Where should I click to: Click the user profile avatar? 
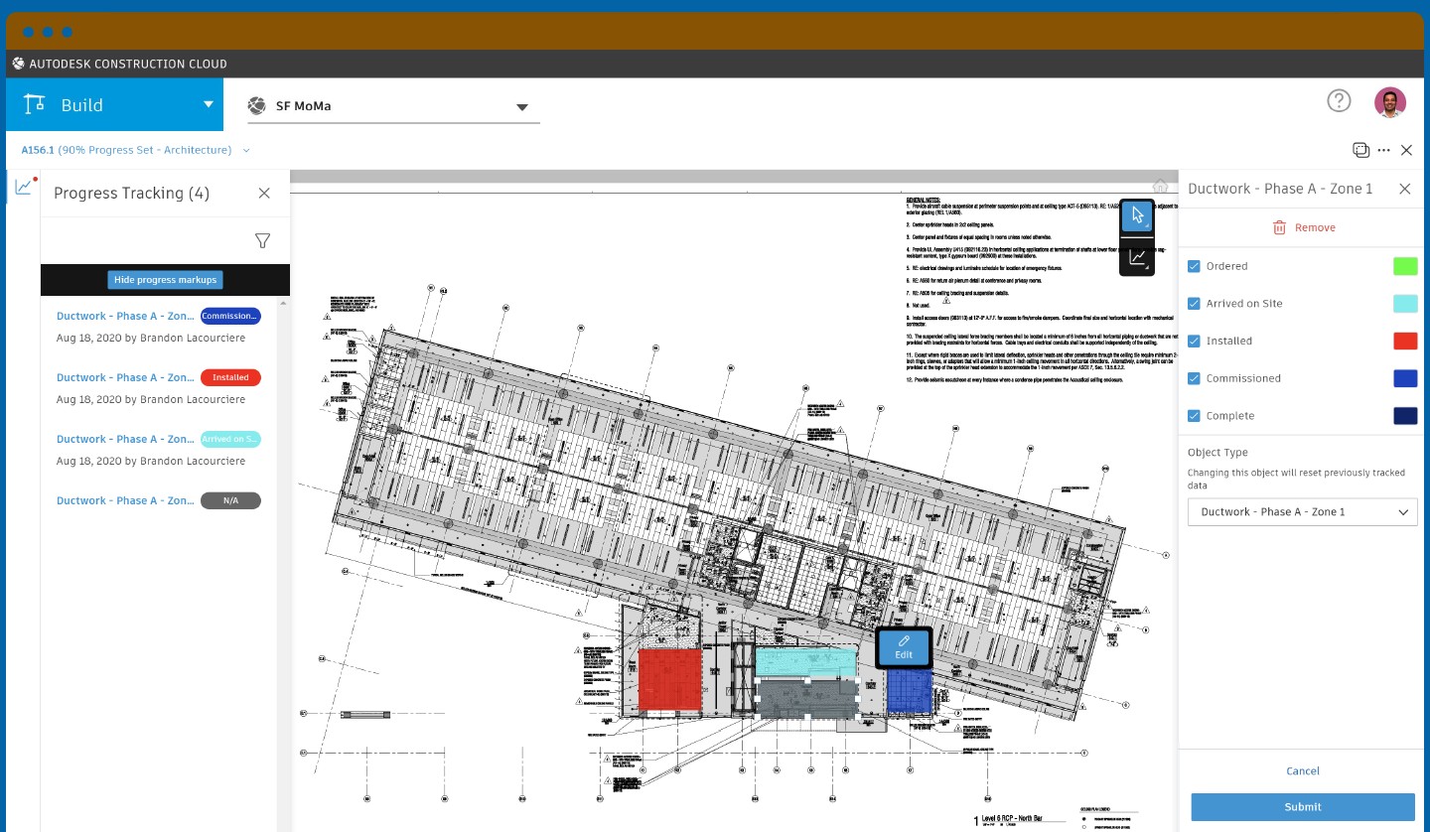coord(1389,101)
